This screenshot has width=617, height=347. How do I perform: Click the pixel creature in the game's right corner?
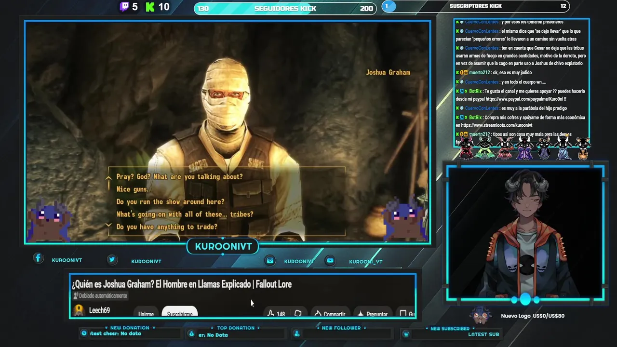coord(404,218)
